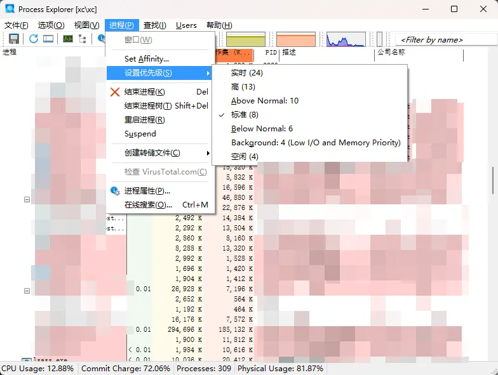This screenshot has width=498, height=375.
Task: Open the orange commit history mini graph
Action: pos(296,39)
